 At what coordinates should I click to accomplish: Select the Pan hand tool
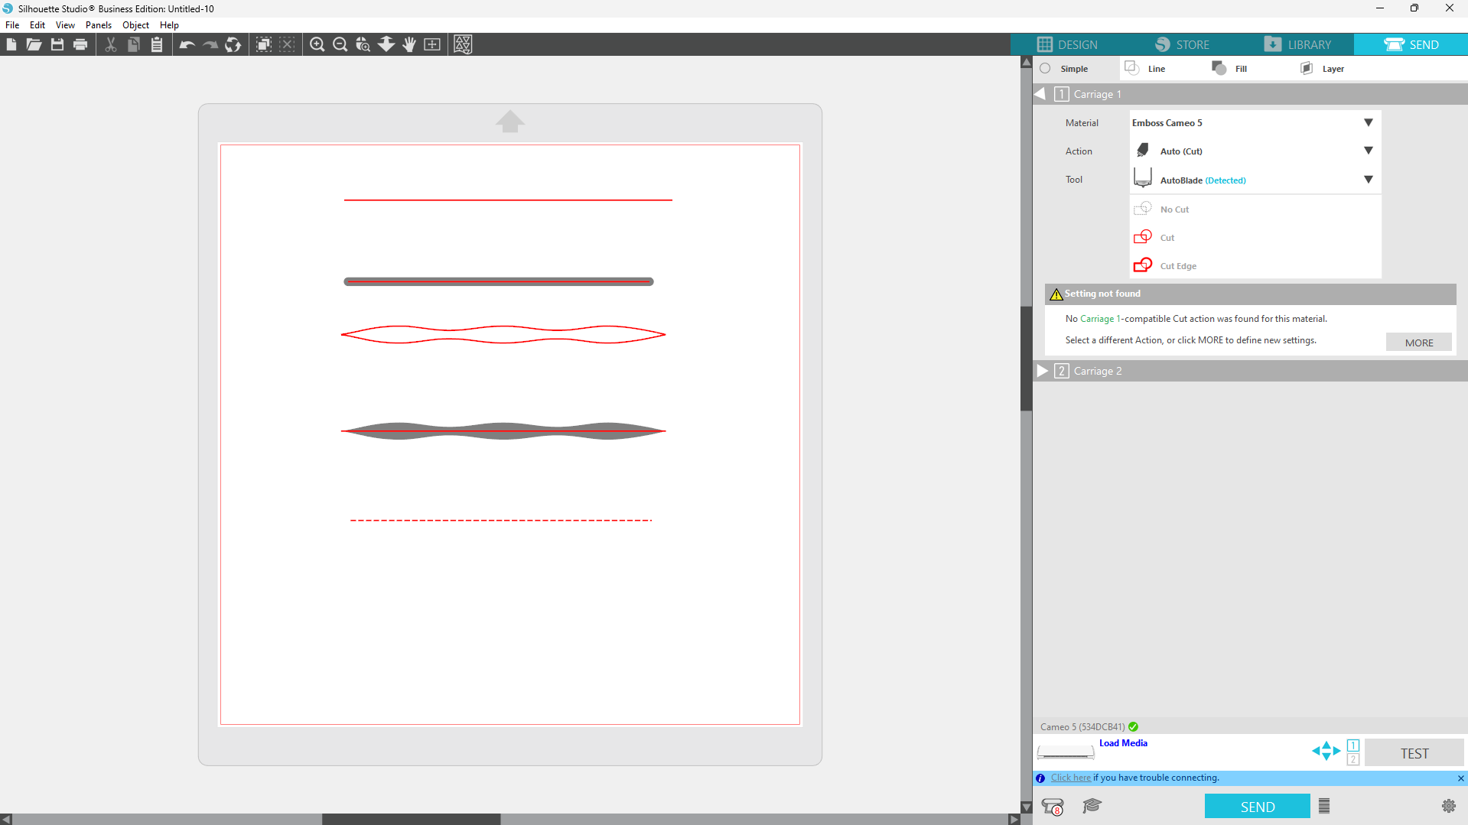click(409, 44)
